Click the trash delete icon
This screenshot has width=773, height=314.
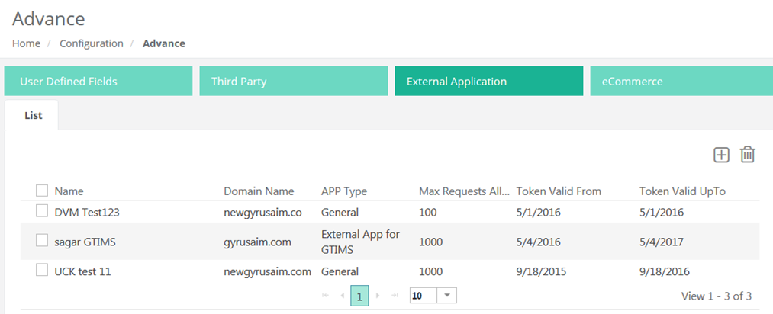coord(747,155)
